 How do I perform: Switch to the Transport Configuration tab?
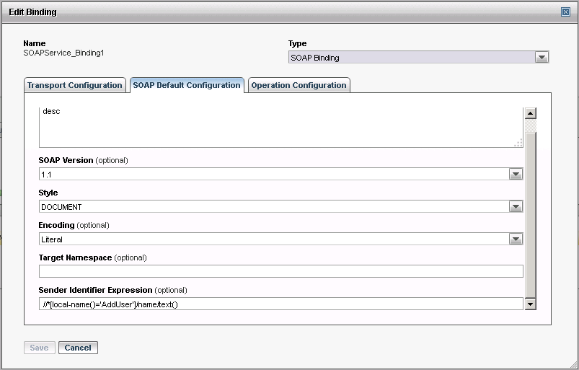pyautogui.click(x=75, y=85)
